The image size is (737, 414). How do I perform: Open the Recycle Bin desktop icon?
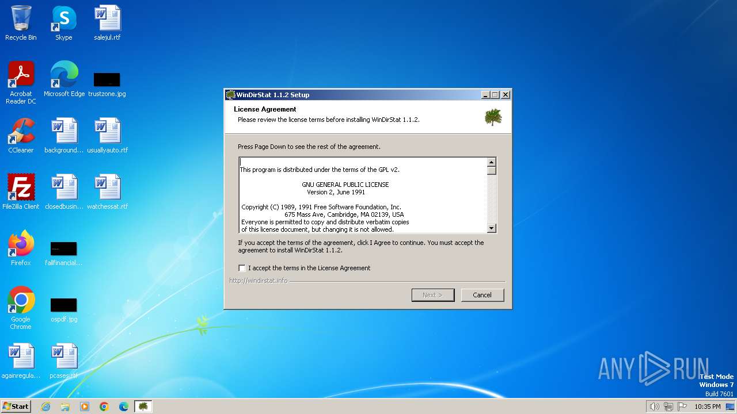(21, 24)
